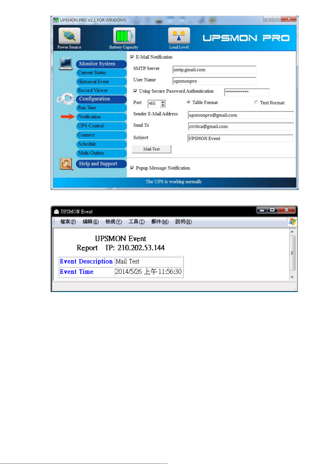Maximize the UPSMON Event window

(x=272, y=210)
